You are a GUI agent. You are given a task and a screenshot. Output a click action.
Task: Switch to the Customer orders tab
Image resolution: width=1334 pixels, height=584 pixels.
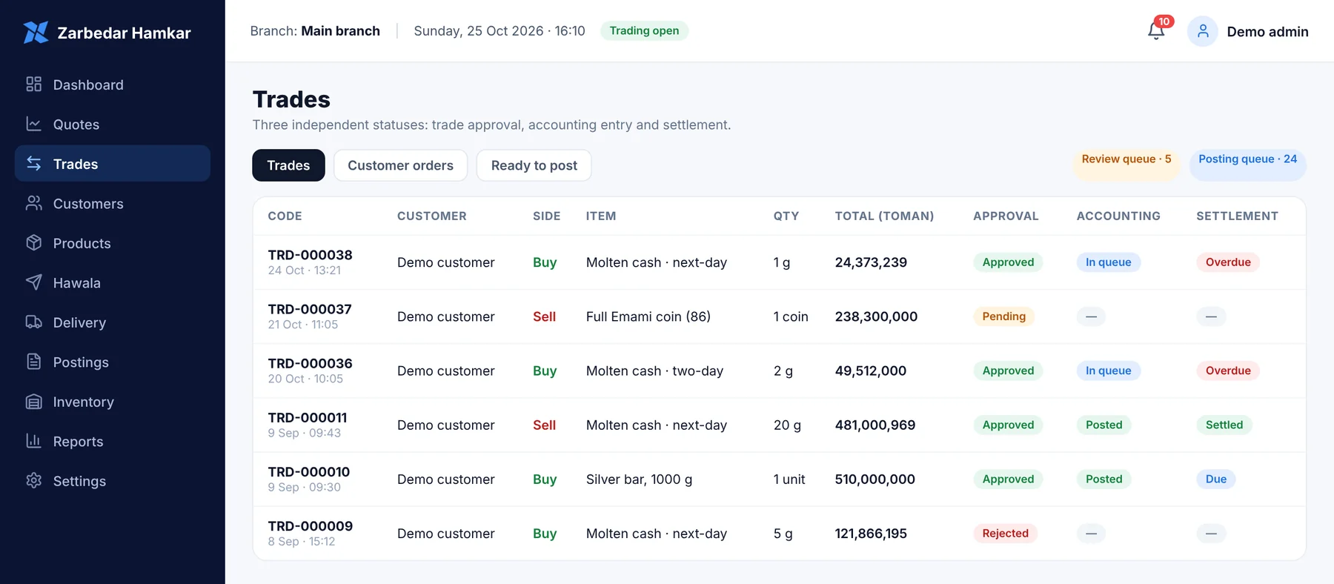tap(400, 165)
